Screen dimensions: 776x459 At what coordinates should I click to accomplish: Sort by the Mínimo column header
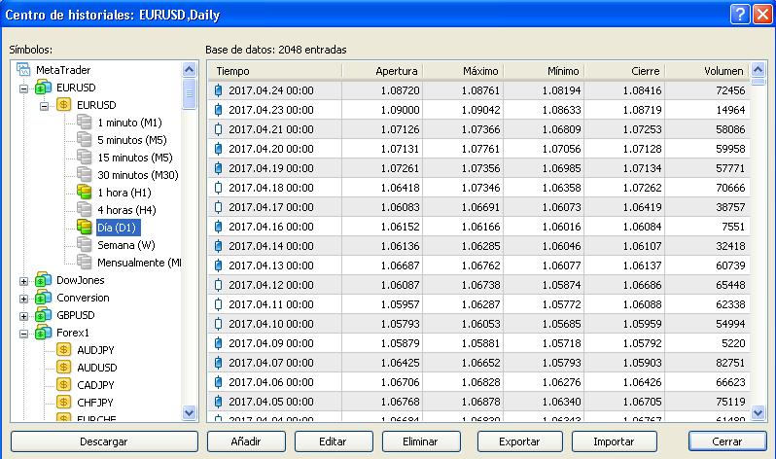click(544, 71)
